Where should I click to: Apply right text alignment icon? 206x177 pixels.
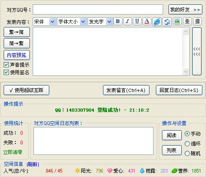198,21
